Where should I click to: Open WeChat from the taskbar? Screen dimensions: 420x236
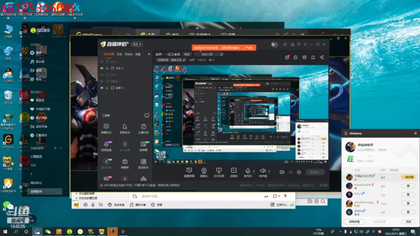point(48,232)
